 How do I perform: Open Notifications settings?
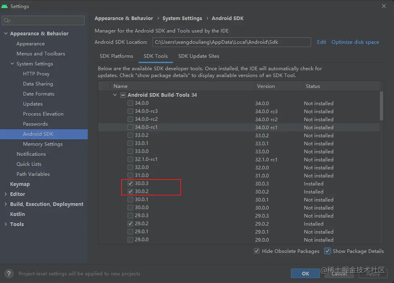(x=31, y=154)
